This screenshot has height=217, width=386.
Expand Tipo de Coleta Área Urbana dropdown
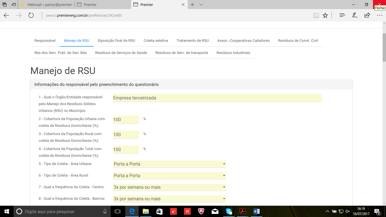coord(169,164)
